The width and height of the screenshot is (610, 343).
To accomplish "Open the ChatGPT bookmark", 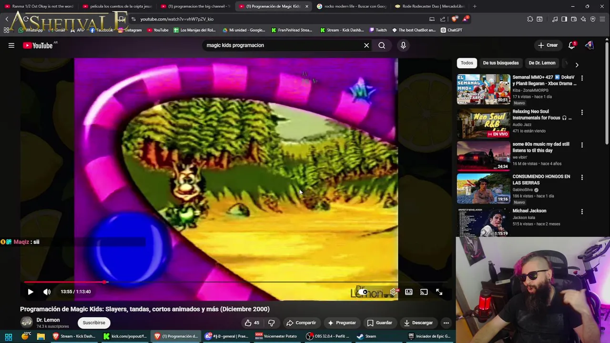I will pyautogui.click(x=451, y=30).
